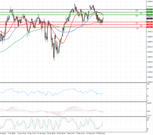Select the green 14037.2 price tag
The height and width of the screenshot is (135, 153).
pos(150,12)
